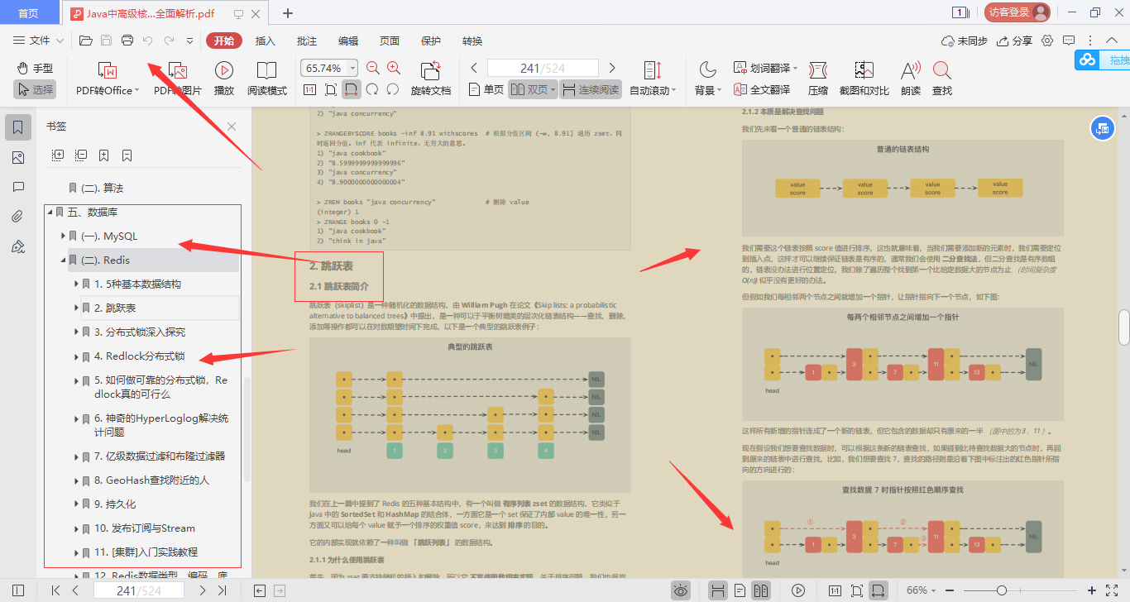This screenshot has height=602, width=1130.
Task: Open the 批注 ribbon tab
Action: click(x=307, y=41)
